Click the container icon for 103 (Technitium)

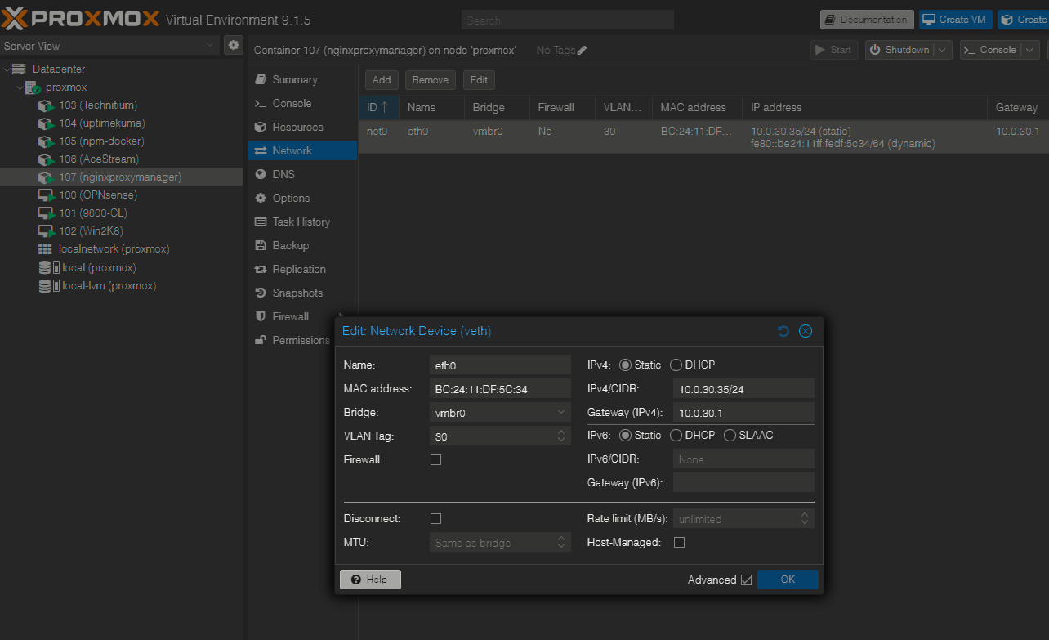[x=46, y=105]
